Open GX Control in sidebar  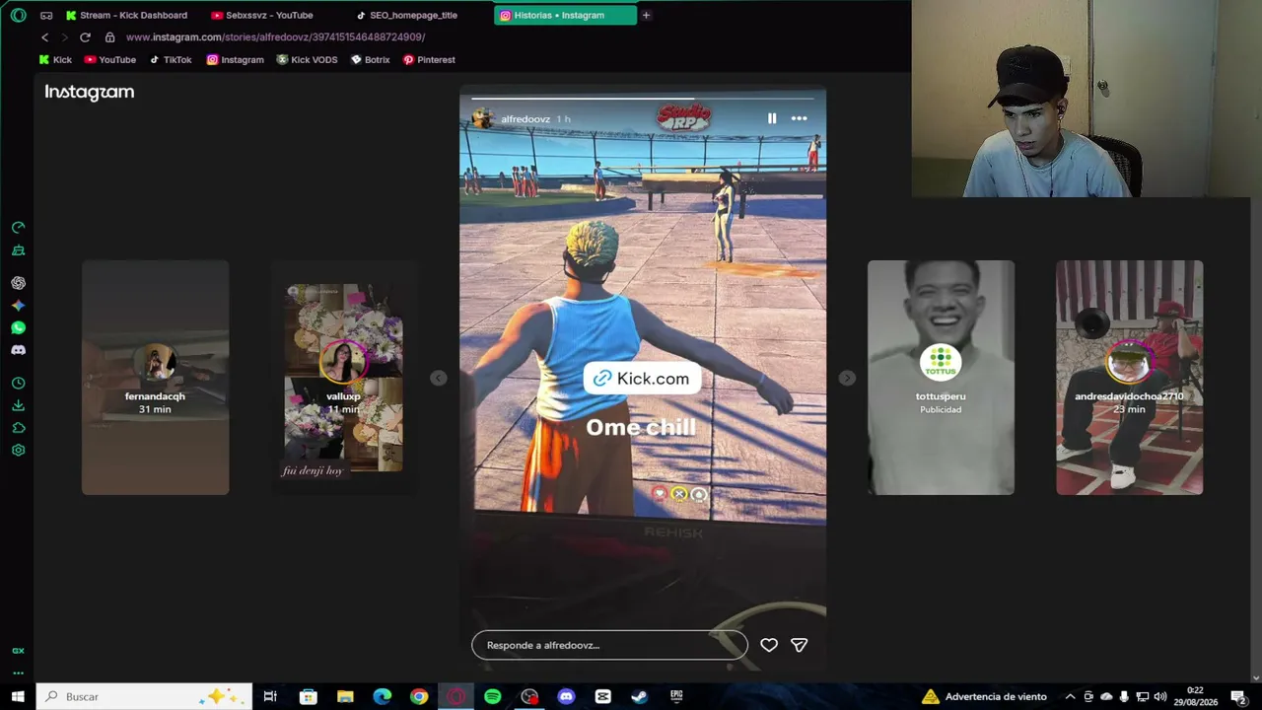click(x=18, y=228)
